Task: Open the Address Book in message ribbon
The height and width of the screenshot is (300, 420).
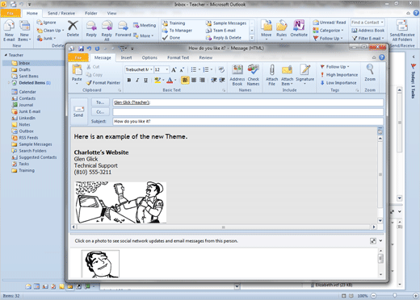Action: [x=237, y=75]
